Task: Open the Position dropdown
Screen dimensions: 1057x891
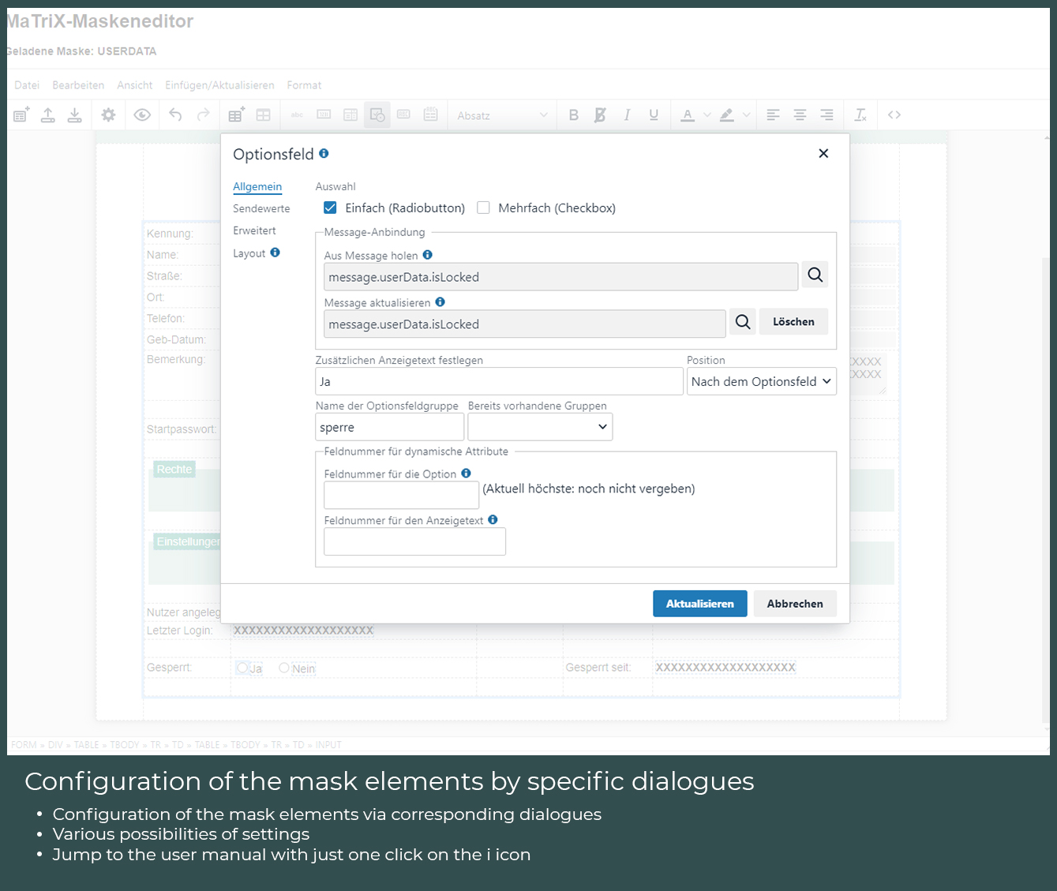Action: click(761, 381)
